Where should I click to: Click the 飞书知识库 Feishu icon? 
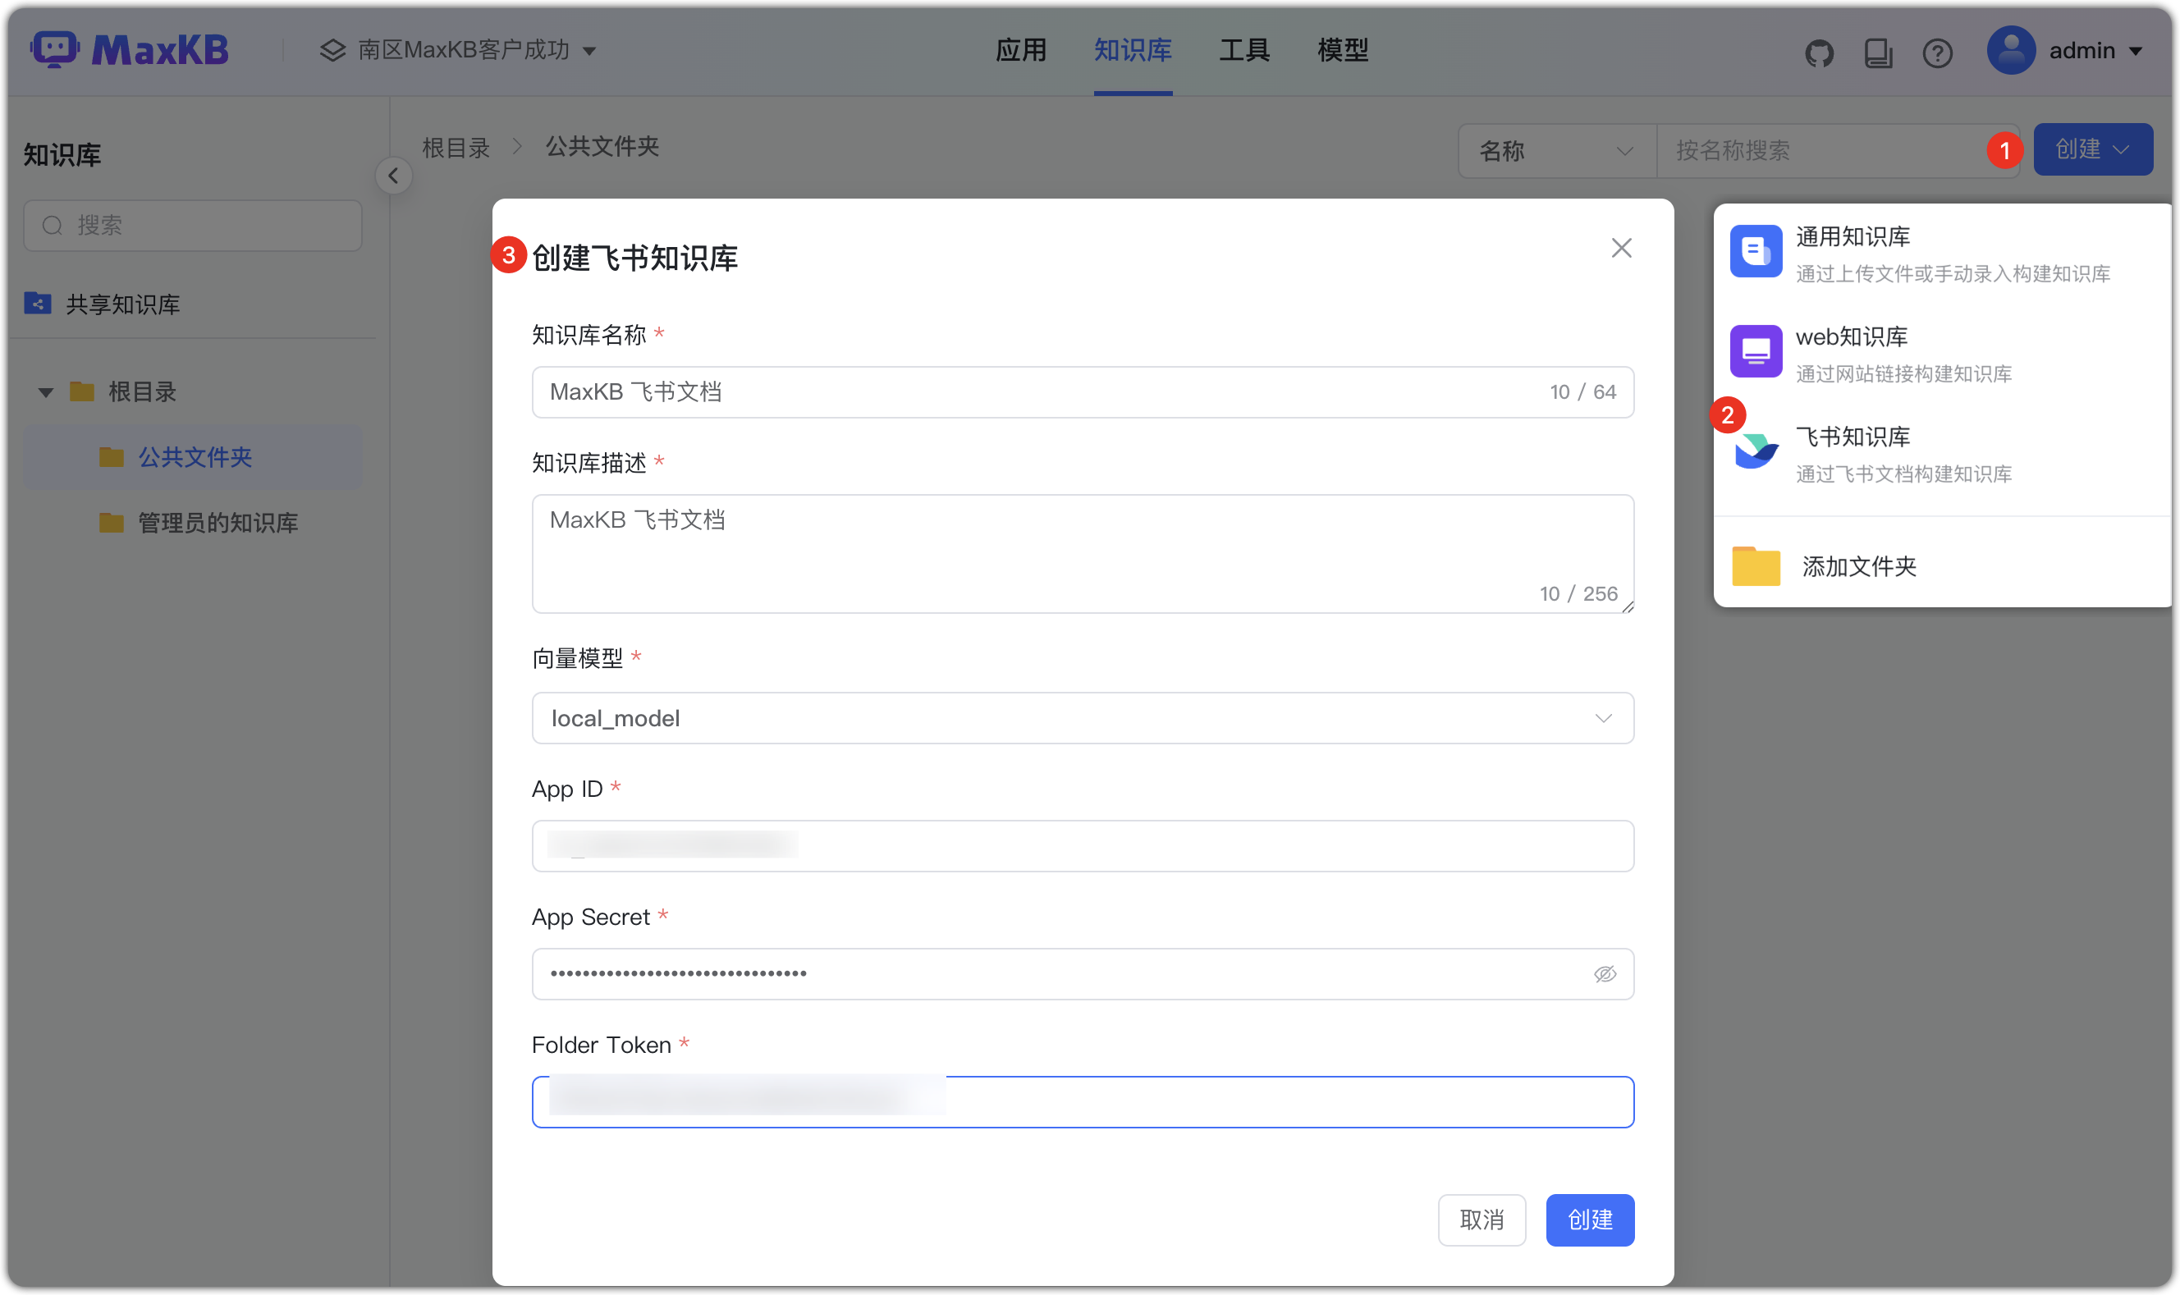point(1755,451)
